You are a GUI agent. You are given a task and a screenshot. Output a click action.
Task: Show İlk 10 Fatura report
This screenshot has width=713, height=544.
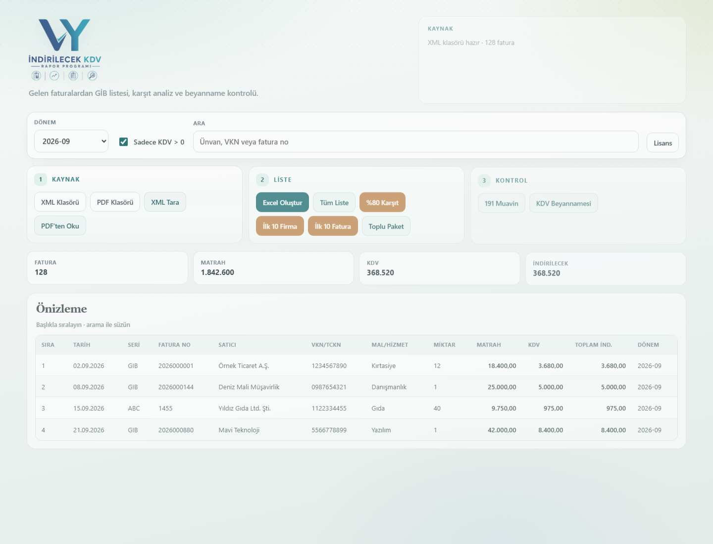[333, 227]
